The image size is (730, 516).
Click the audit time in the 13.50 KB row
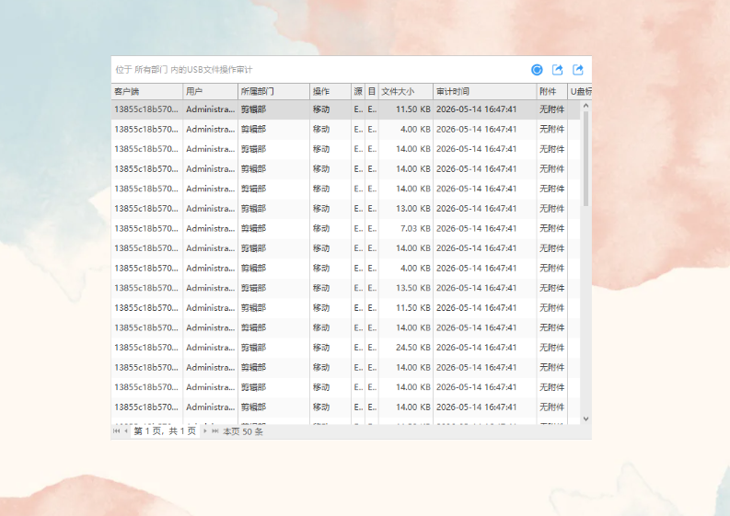coord(476,288)
